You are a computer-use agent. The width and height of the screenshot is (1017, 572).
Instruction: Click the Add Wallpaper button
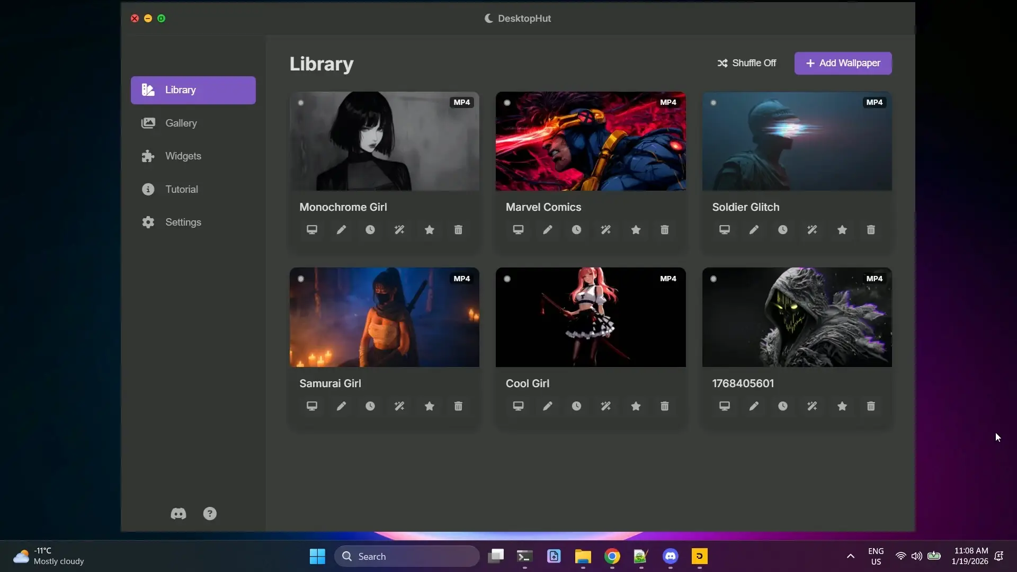[843, 63]
